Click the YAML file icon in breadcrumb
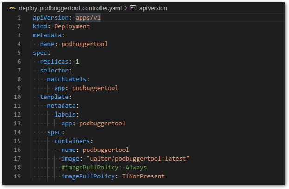289x189 pixels. click(x=12, y=8)
